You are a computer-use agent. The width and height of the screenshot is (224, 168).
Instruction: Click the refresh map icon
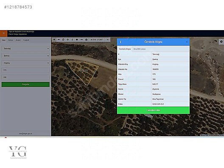coord(63,39)
